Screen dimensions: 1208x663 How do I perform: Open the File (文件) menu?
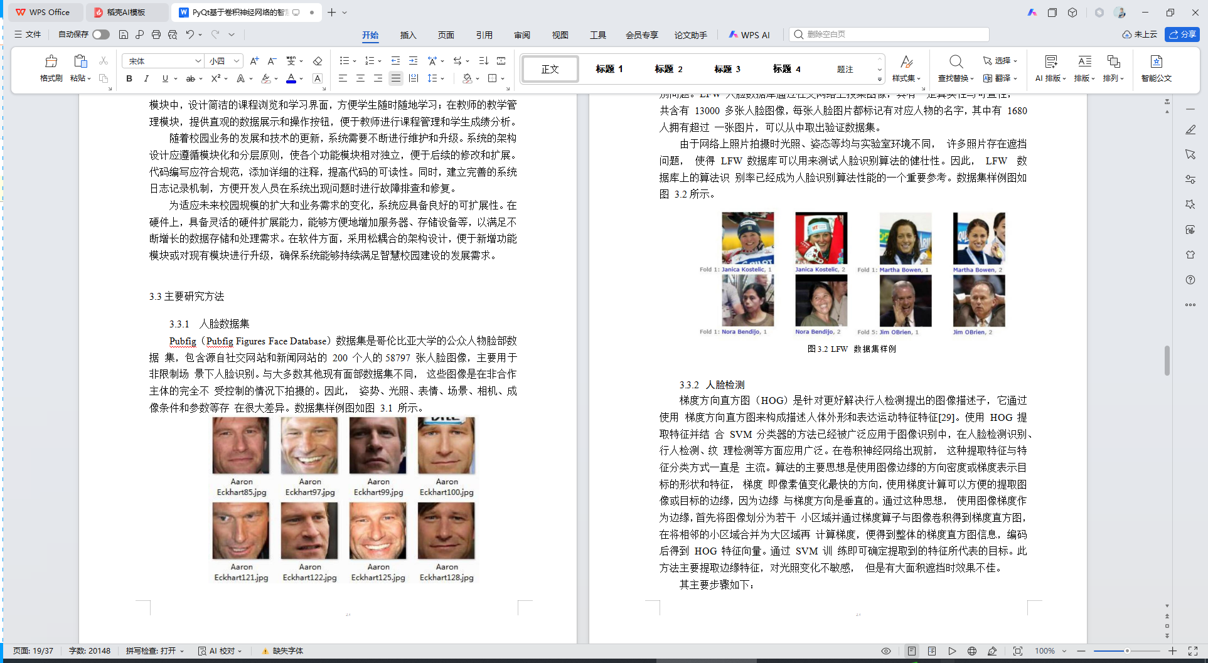click(x=28, y=34)
